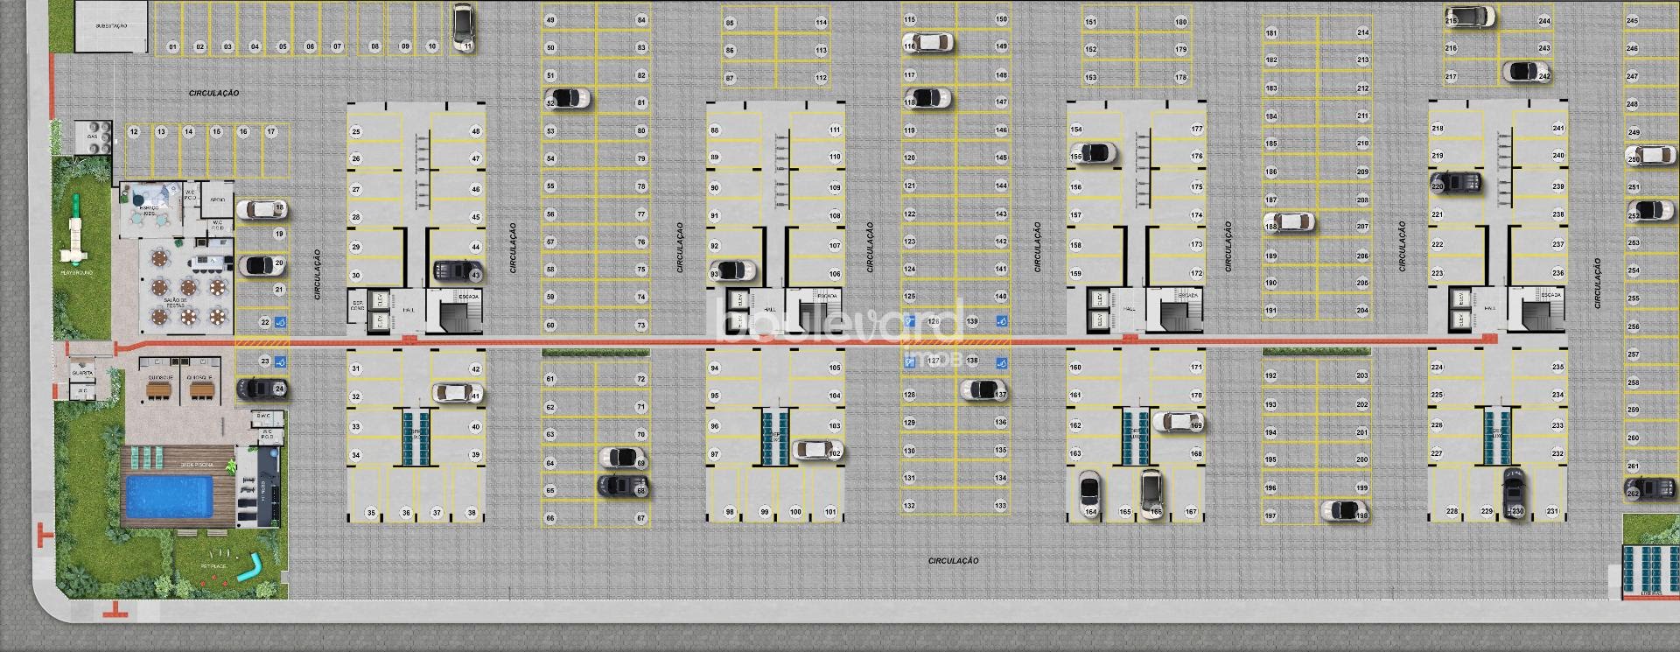1680x652 pixels.
Task: Click the Subestação box at top left
Action: [111, 26]
